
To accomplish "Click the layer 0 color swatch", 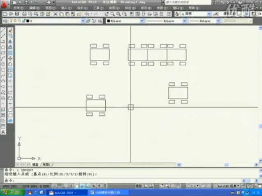I will click(28, 21).
